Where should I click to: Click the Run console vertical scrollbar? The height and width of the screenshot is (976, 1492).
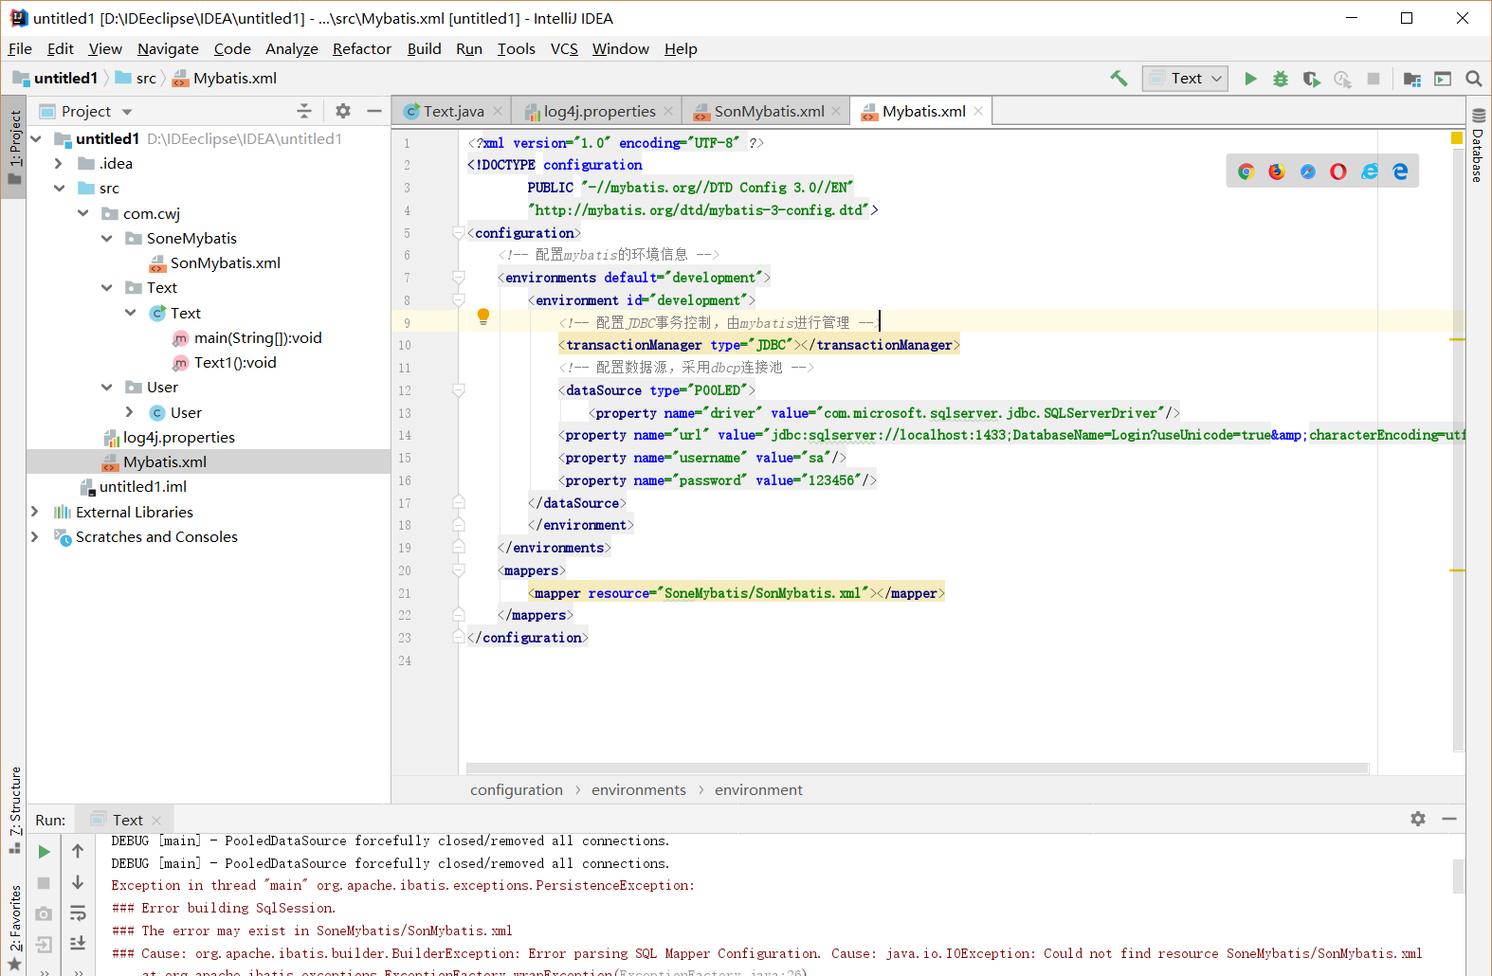tap(1459, 876)
